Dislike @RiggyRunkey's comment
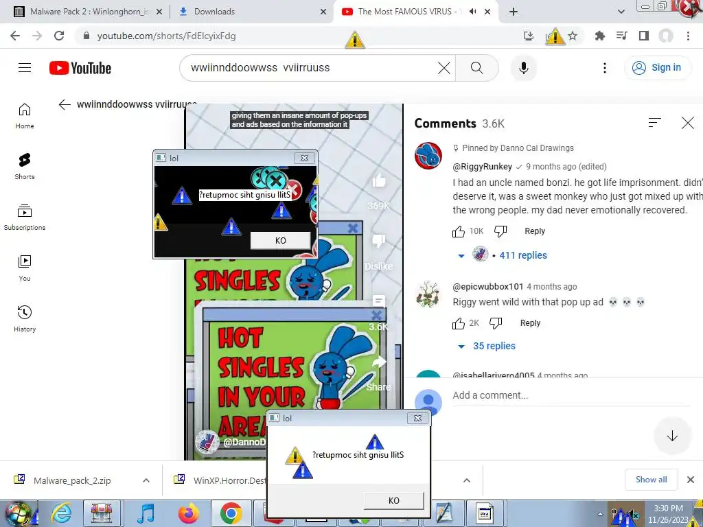Image resolution: width=703 pixels, height=527 pixels. pos(500,231)
